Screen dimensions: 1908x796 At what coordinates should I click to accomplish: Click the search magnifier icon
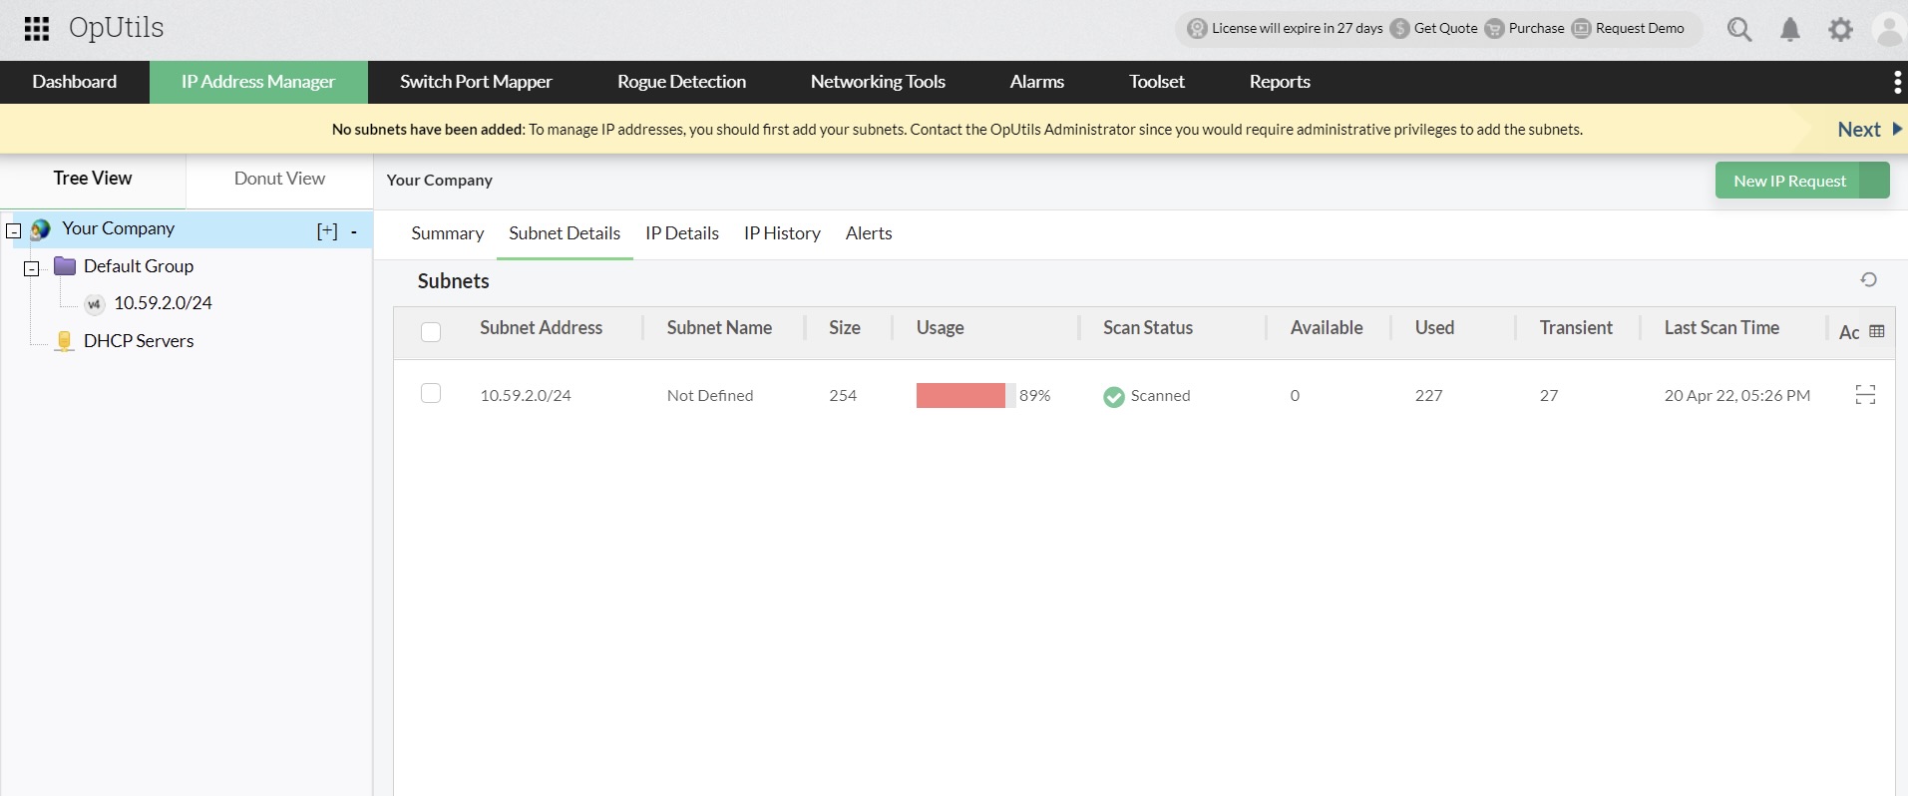tap(1739, 30)
